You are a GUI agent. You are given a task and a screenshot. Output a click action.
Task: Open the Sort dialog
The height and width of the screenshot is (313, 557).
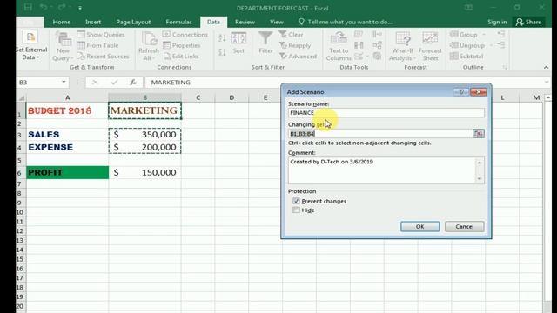pos(238,43)
